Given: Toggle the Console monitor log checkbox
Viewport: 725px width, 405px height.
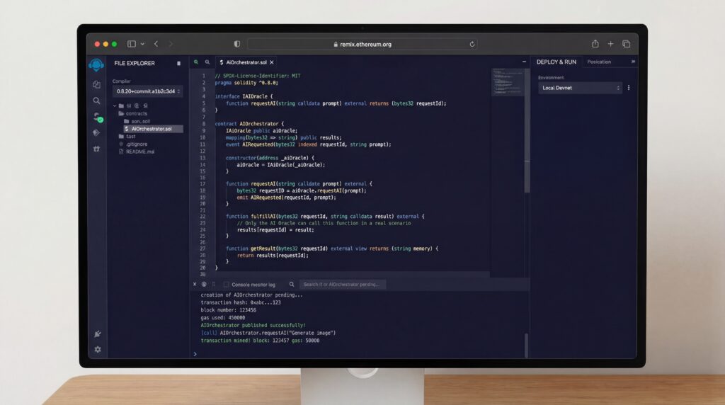Looking at the screenshot, I should [226, 285].
